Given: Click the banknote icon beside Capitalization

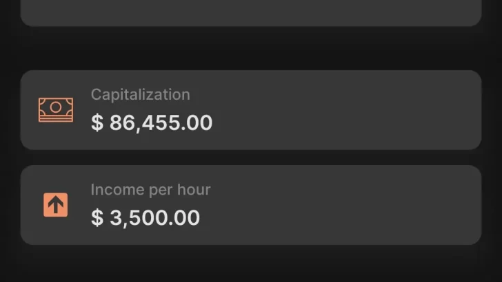Looking at the screenshot, I should click(x=56, y=110).
